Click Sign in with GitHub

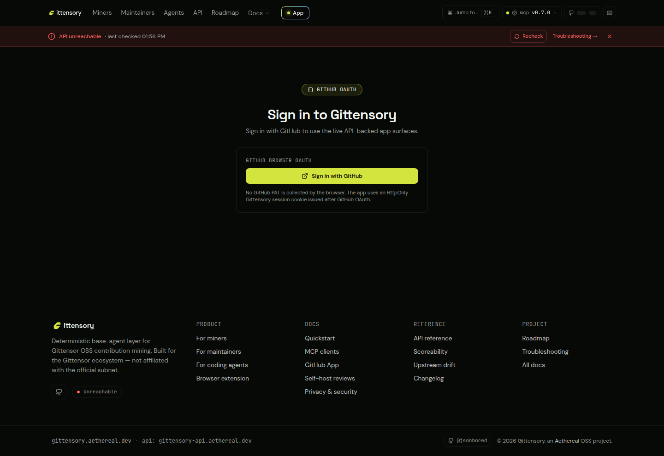(332, 176)
